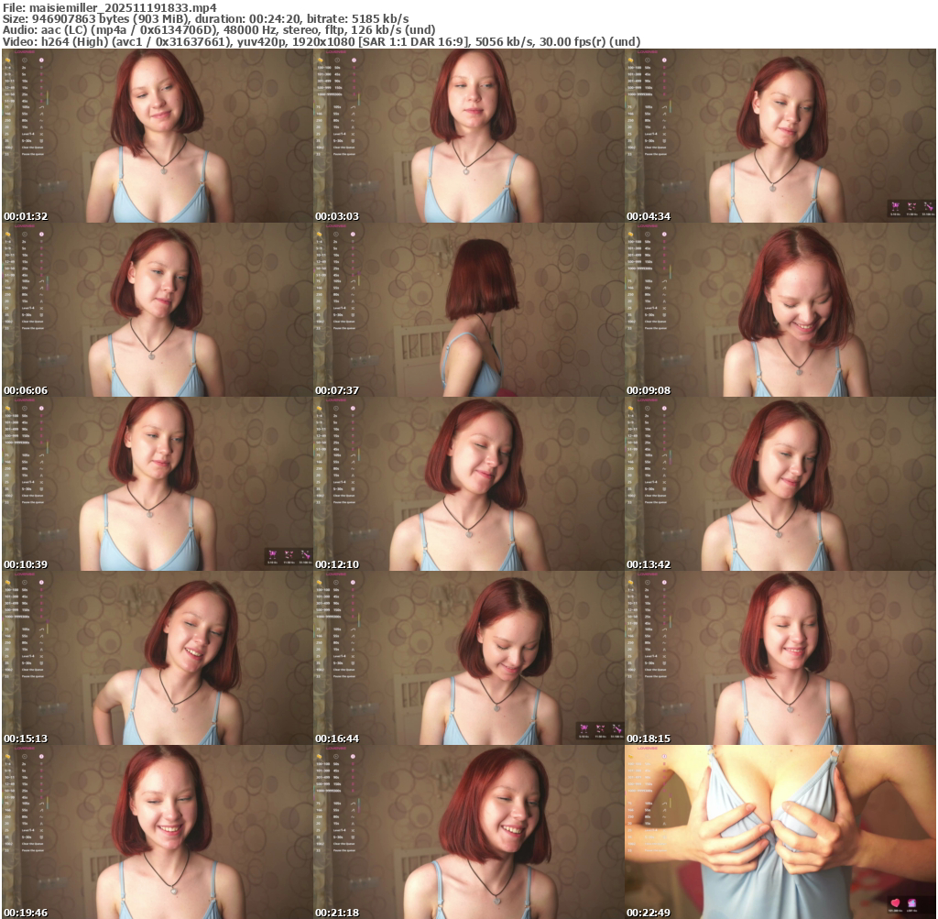
Task: Select the frame at 00:07:37
Action: point(468,310)
